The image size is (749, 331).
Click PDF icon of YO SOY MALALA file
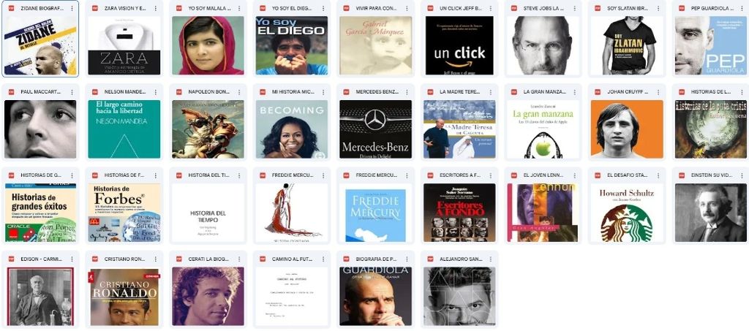tap(178, 8)
